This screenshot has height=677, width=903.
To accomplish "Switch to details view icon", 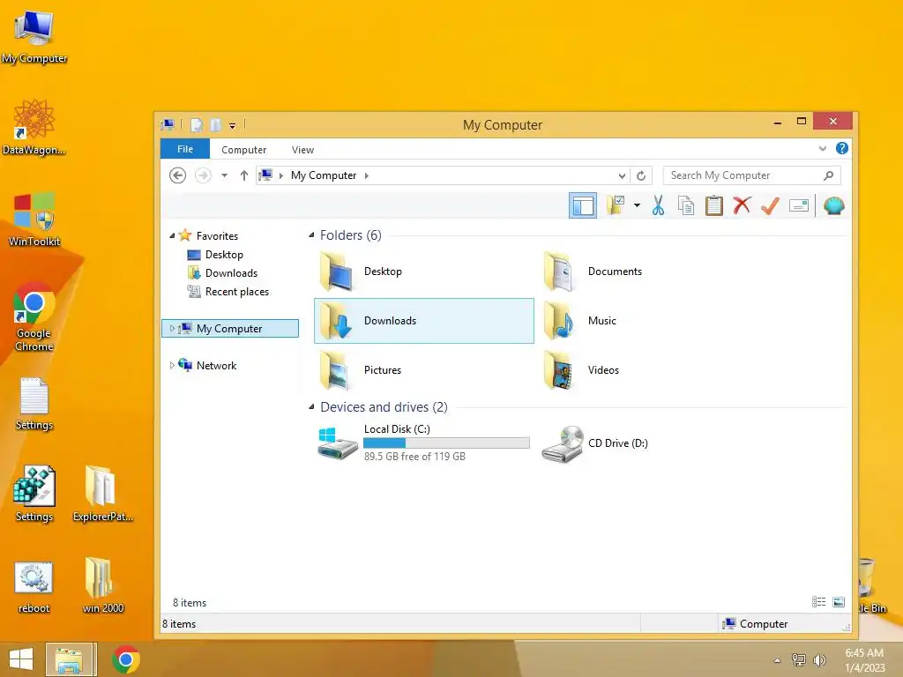I will 818,602.
